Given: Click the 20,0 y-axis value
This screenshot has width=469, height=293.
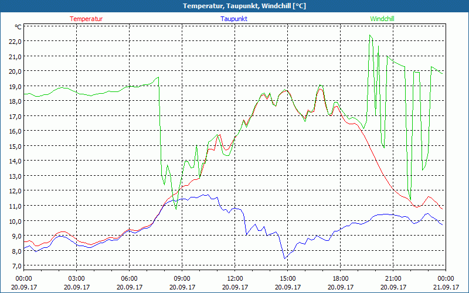Looking at the screenshot, I should tap(15, 71).
